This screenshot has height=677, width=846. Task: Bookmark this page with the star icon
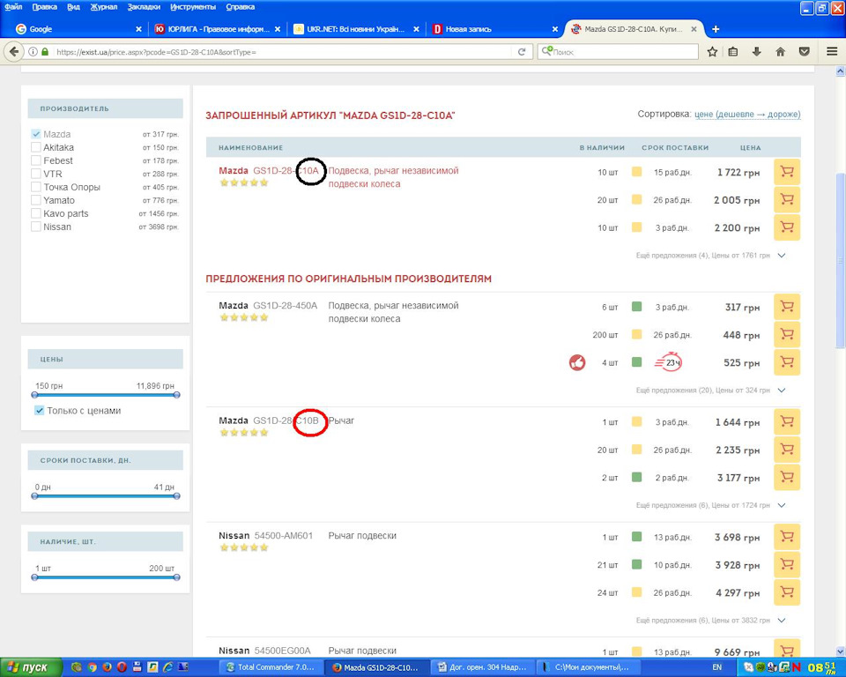(x=712, y=52)
